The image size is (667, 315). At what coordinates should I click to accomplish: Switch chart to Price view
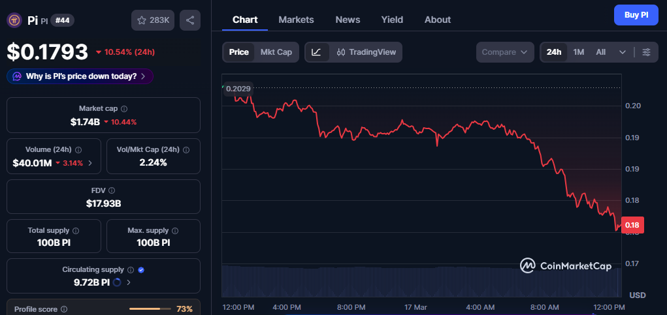click(x=239, y=52)
